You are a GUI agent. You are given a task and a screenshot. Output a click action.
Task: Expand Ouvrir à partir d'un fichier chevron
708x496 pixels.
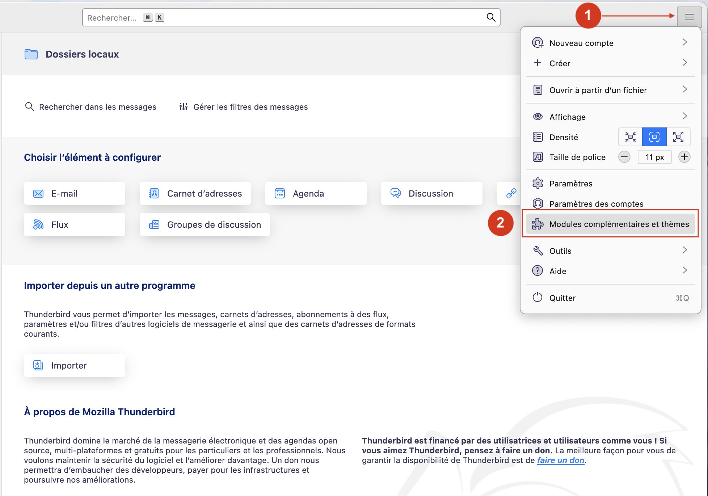point(684,89)
